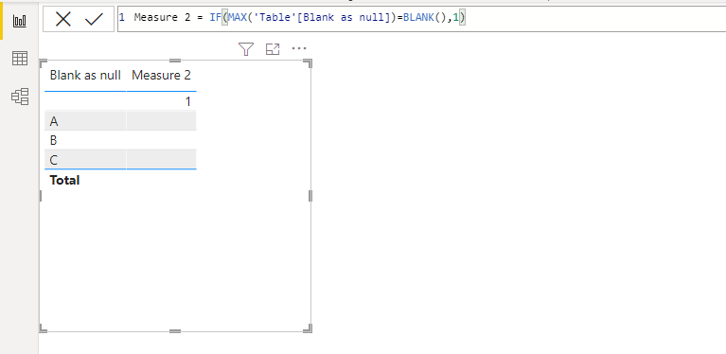Screen dimensions: 726x354
Task: Activate Focus mode on the table visual
Action: pos(273,48)
